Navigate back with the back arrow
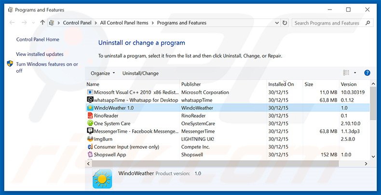Viewport: 381px width, 195px height. 12,23
